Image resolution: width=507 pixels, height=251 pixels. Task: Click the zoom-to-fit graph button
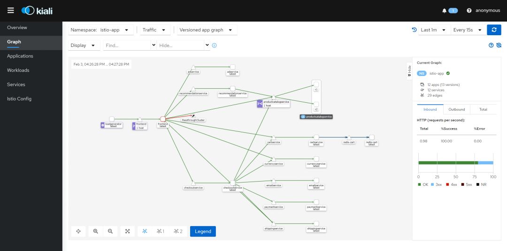pos(127,231)
